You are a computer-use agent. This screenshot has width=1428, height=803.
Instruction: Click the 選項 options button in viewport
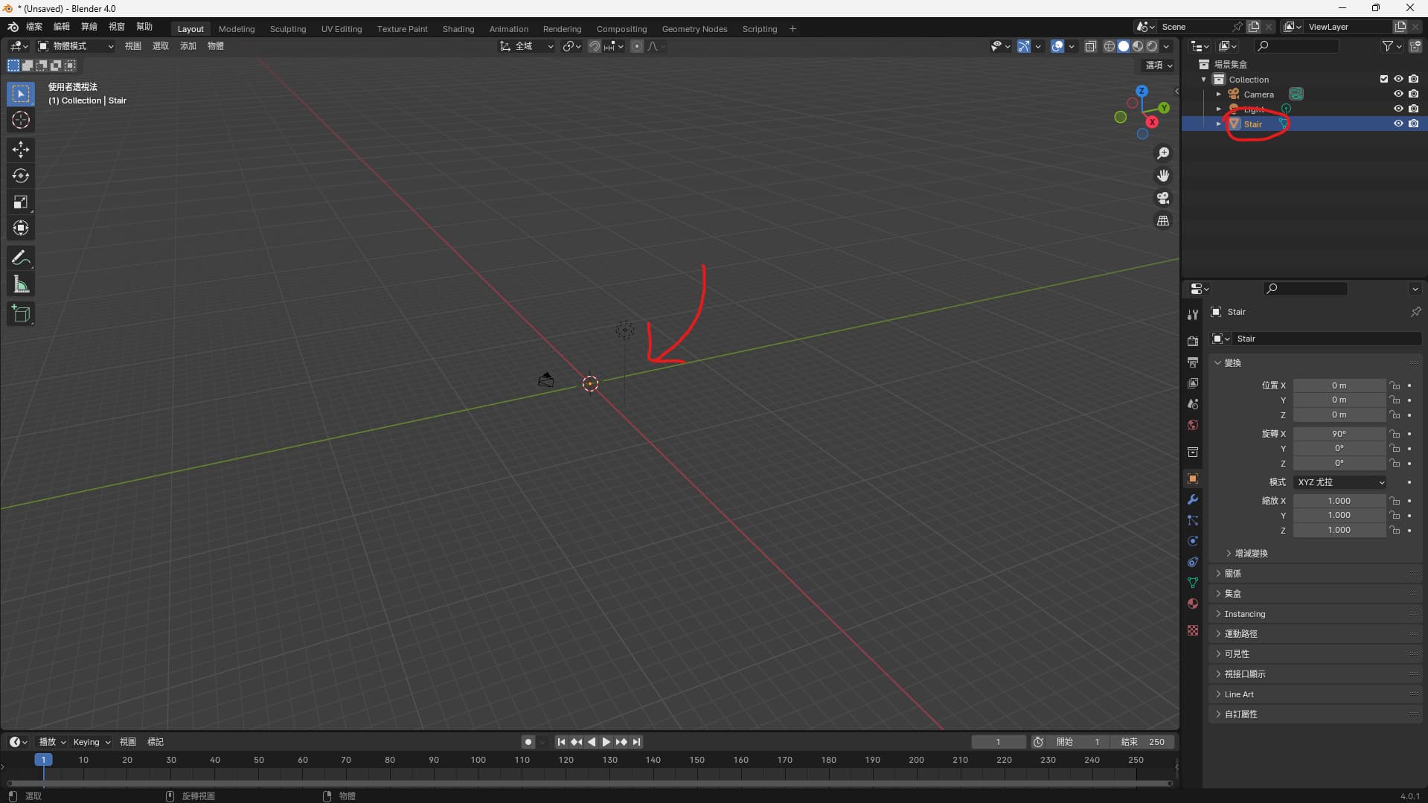(x=1158, y=65)
